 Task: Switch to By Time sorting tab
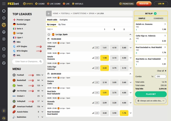point(62,25)
